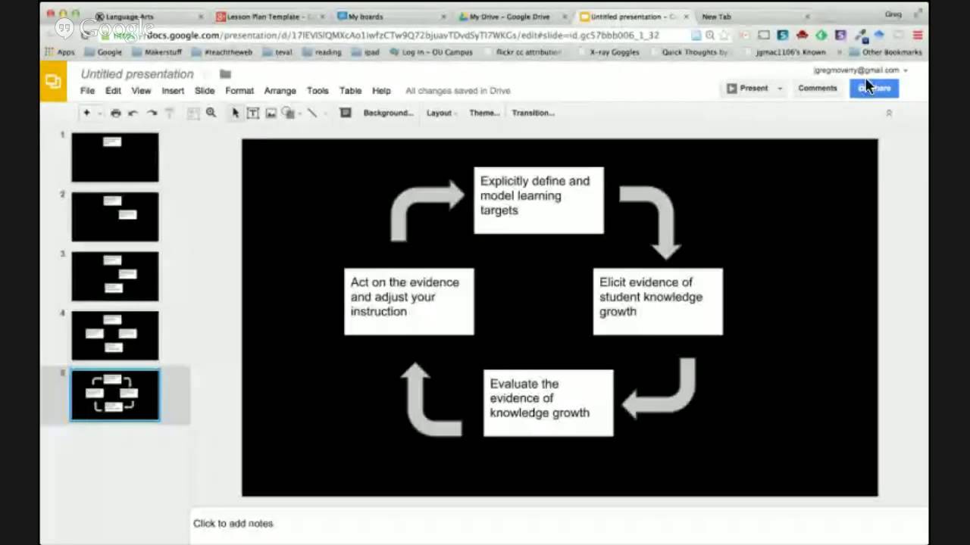Image resolution: width=970 pixels, height=545 pixels.
Task: Open the File menu
Action: pos(88,91)
